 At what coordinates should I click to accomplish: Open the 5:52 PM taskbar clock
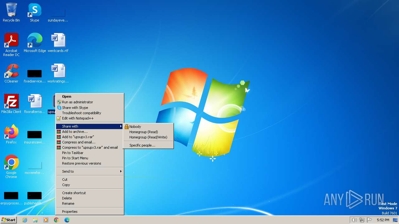383,220
